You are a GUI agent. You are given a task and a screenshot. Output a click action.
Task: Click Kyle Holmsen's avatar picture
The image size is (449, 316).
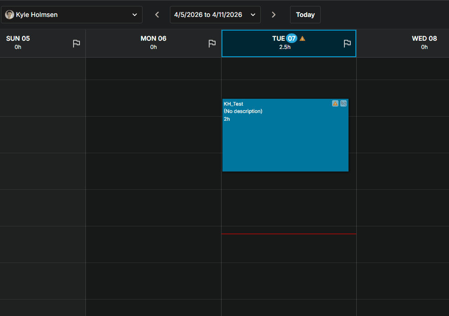pos(10,15)
